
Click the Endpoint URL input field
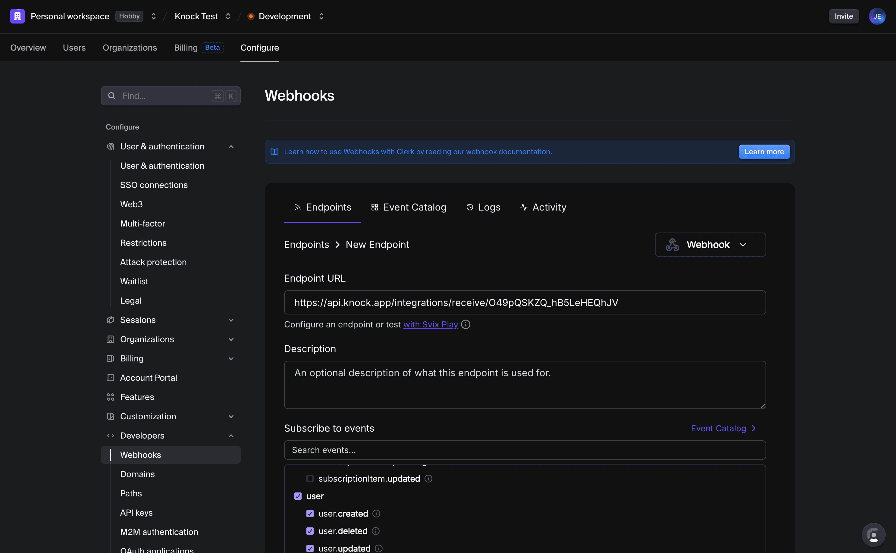(x=525, y=302)
